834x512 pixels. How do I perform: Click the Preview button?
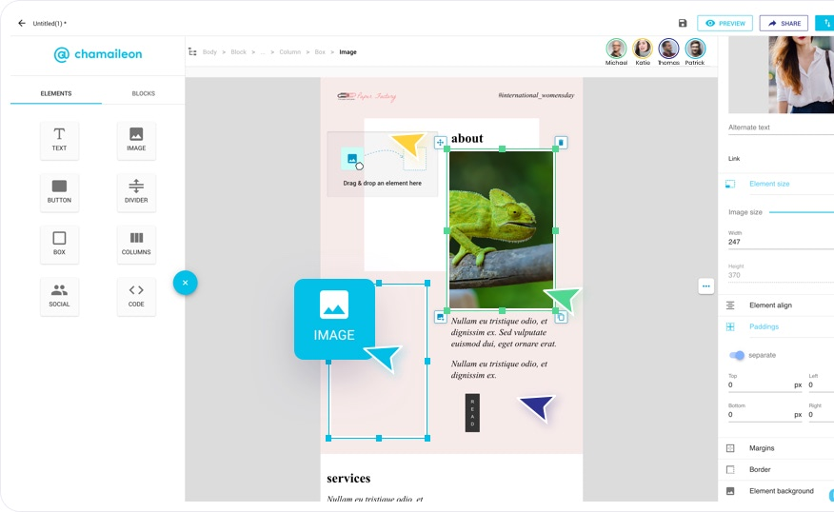click(x=725, y=23)
